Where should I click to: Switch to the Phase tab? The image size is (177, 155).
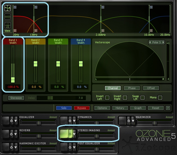(132, 88)
